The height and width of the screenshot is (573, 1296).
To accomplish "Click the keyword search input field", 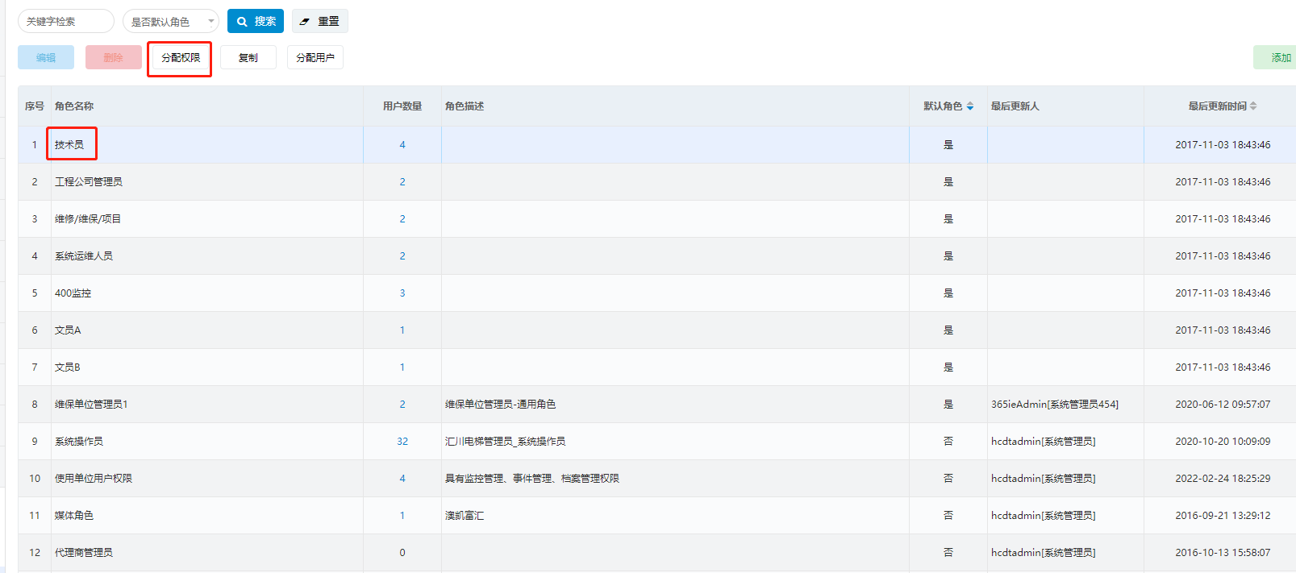I will [x=66, y=21].
